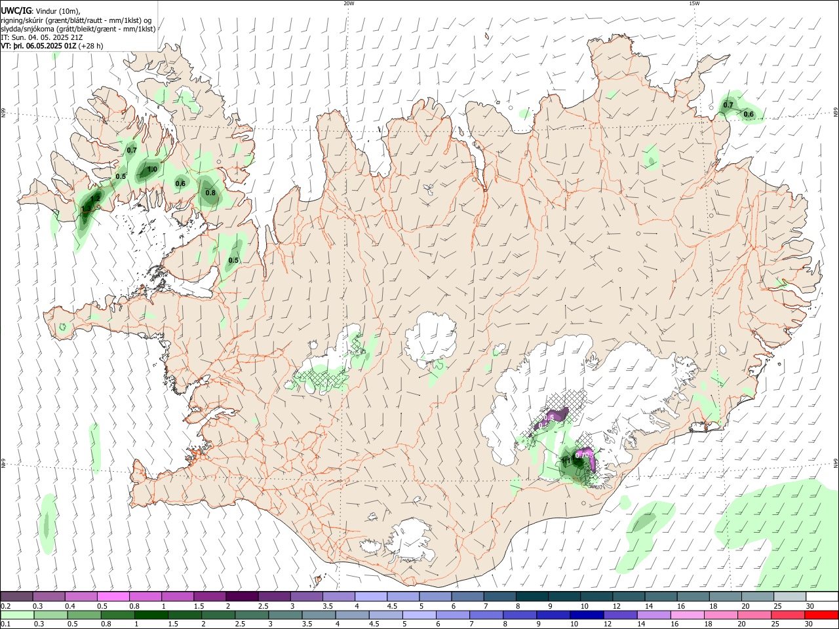
Task: Select the light green 0.1 swatch in the bottom legend
Action: [x=17, y=615]
